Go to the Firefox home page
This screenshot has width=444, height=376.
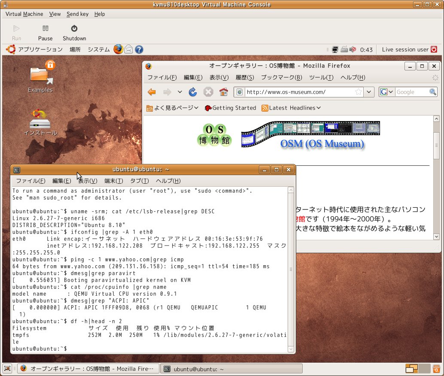223,92
